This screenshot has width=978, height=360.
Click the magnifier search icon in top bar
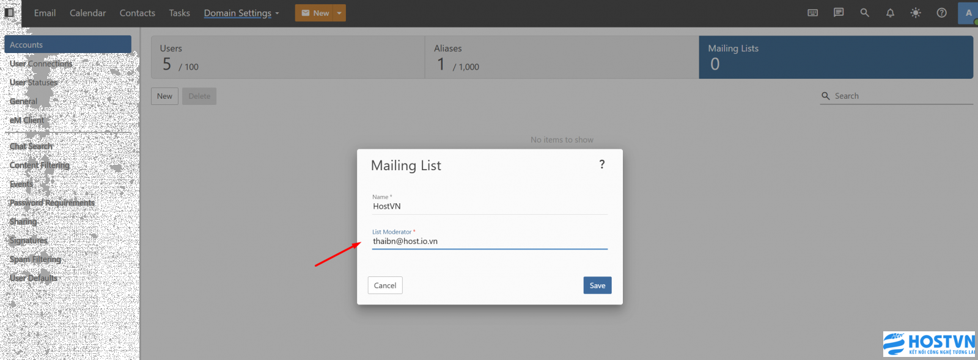pos(864,13)
